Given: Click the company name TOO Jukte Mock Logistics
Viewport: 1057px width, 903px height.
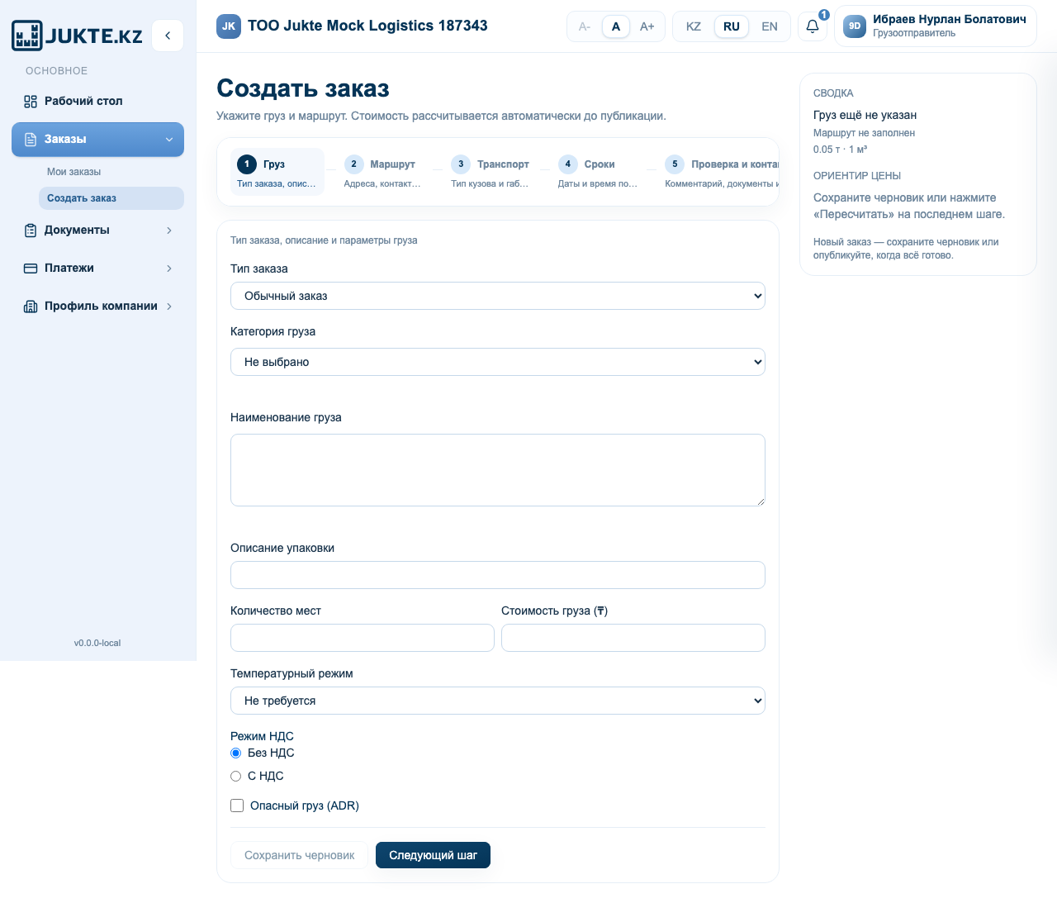Looking at the screenshot, I should pos(367,26).
